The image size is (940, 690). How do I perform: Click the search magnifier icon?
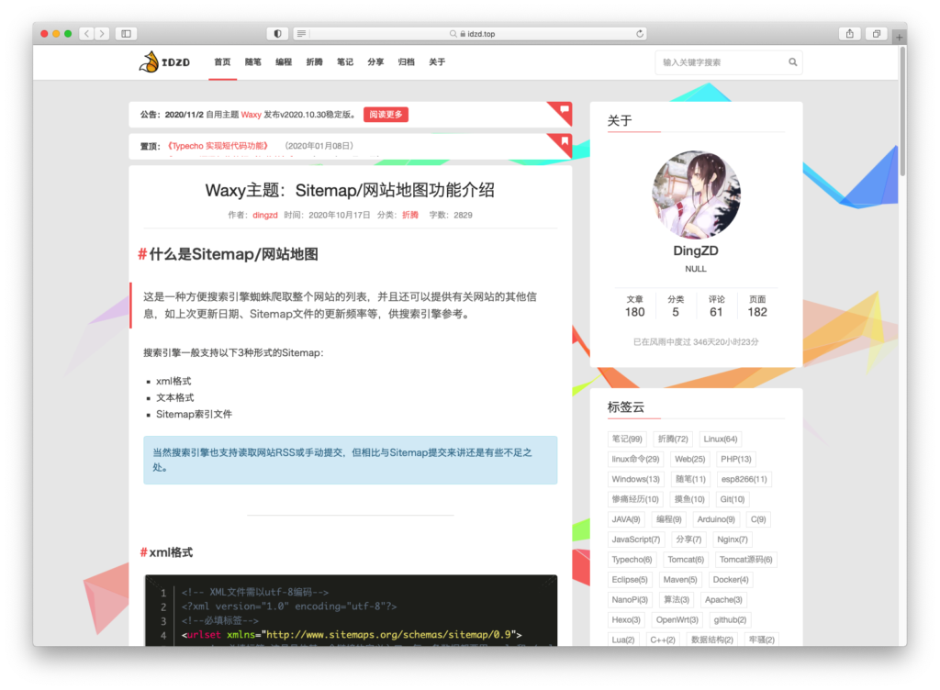pos(792,62)
